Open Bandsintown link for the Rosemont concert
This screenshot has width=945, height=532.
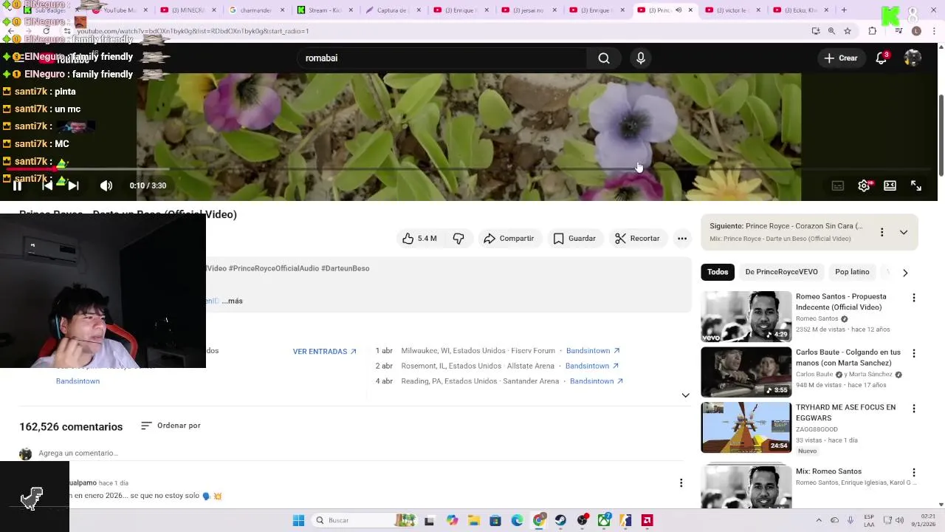(x=593, y=366)
